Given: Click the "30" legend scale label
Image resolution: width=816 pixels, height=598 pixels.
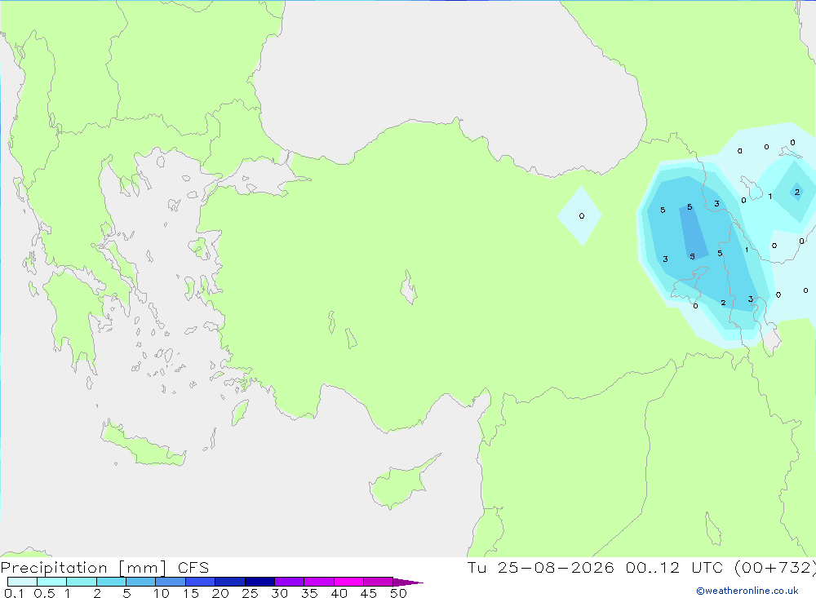Looking at the screenshot, I should [280, 593].
